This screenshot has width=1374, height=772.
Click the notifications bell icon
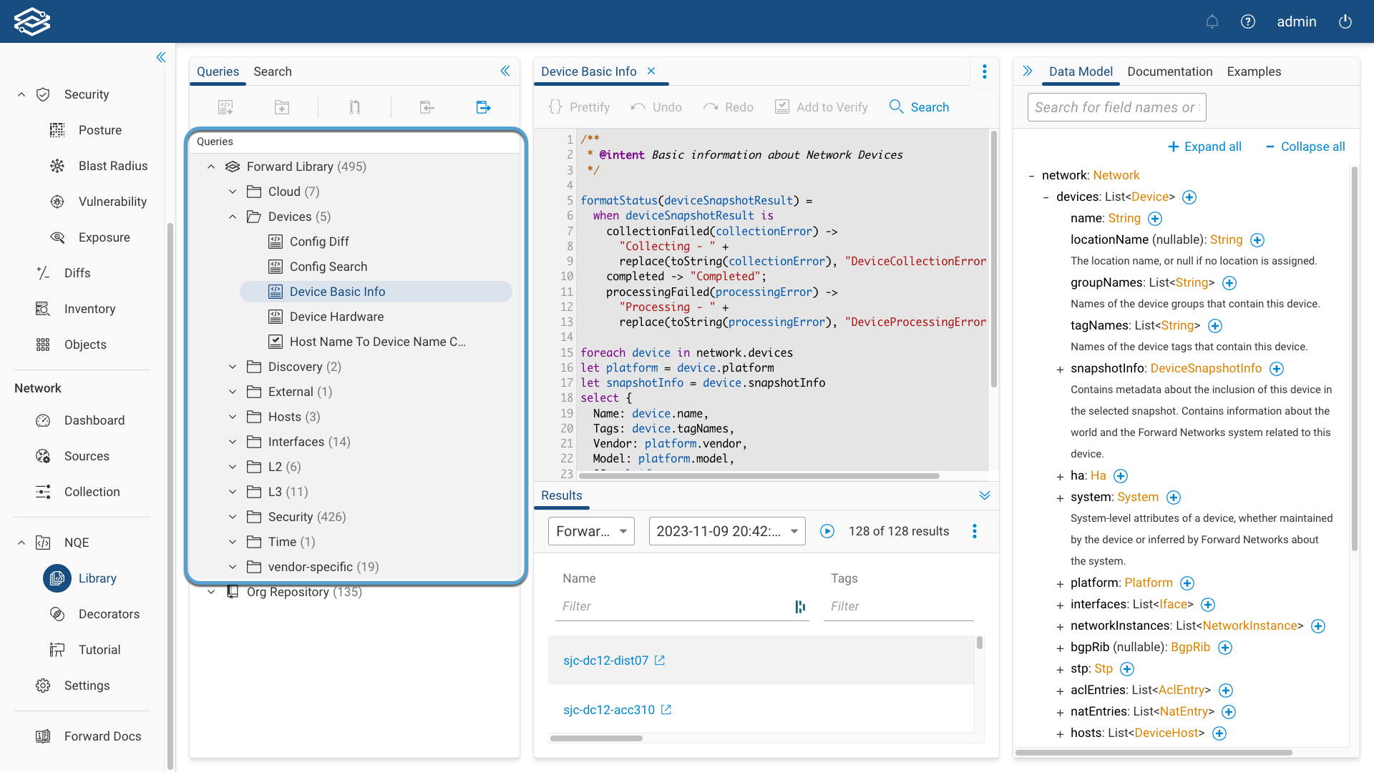[1212, 21]
